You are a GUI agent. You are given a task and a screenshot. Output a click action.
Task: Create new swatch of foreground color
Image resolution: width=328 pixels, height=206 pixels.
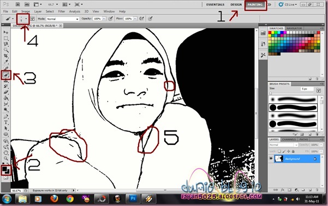pos(310,79)
